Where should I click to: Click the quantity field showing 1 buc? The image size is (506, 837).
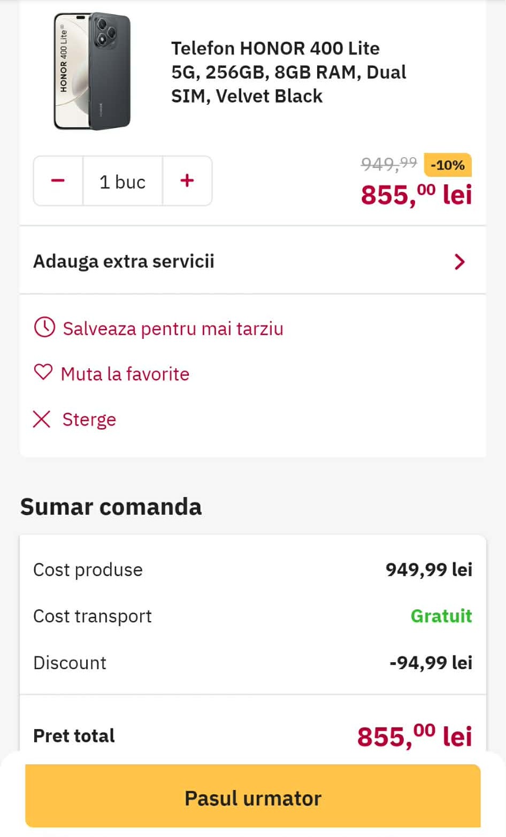(x=122, y=182)
